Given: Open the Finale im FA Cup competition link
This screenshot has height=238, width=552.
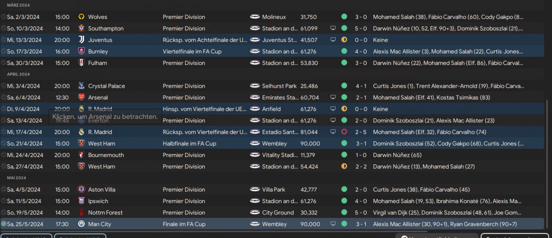Looking at the screenshot, I should tap(185, 224).
